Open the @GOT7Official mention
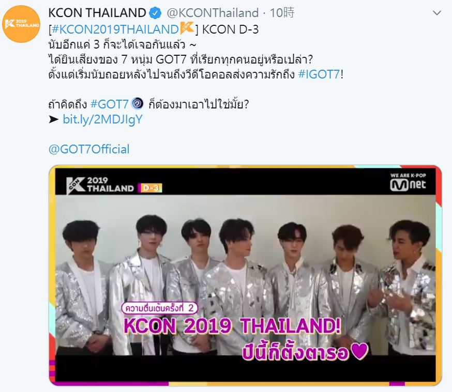The width and height of the screenshot is (452, 392). click(x=89, y=149)
